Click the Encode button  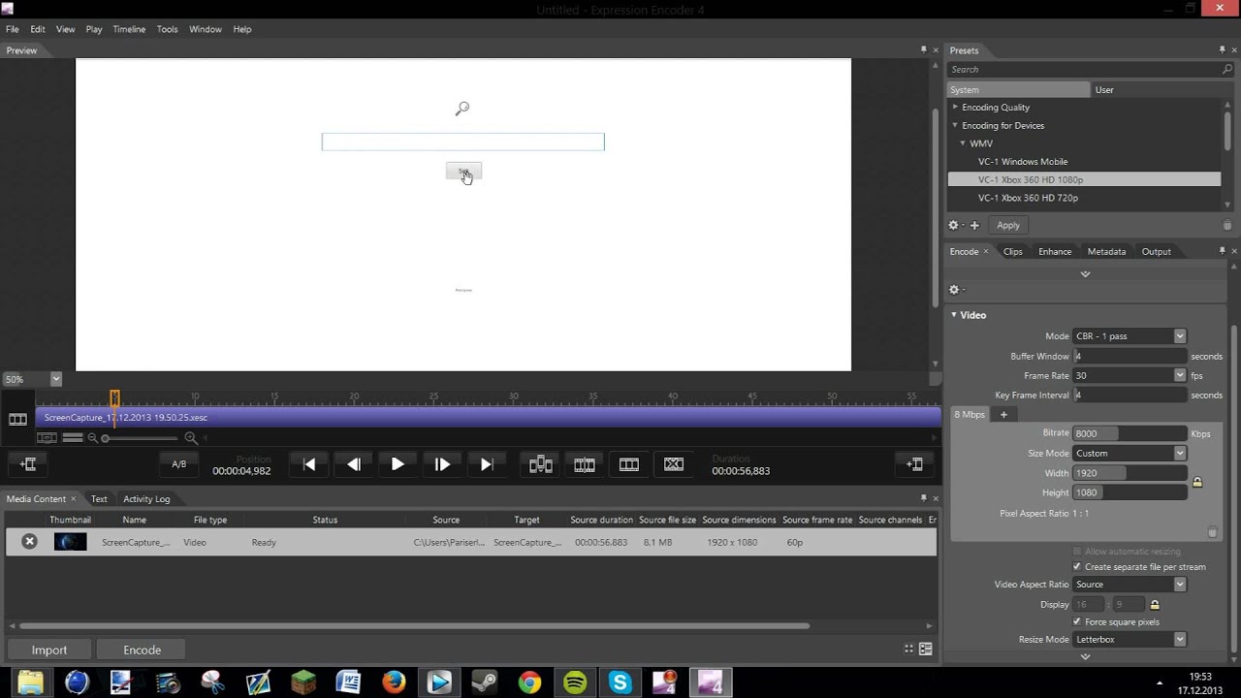[142, 650]
